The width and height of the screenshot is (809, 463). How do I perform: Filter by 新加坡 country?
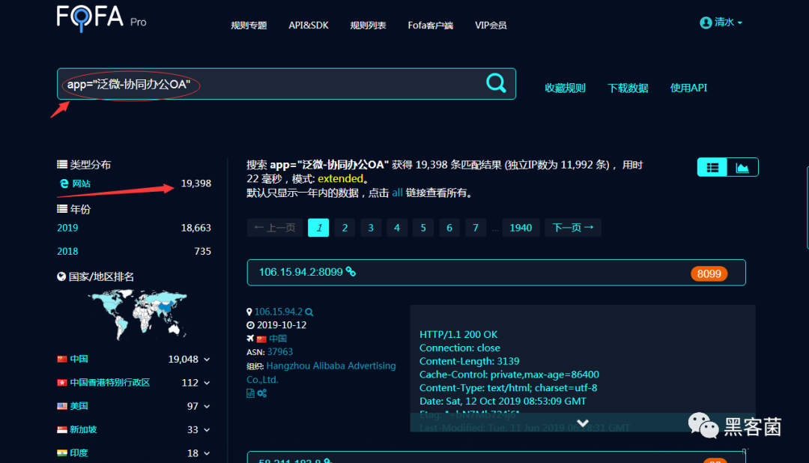[84, 429]
